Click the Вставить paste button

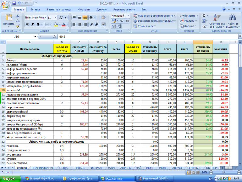(9, 20)
